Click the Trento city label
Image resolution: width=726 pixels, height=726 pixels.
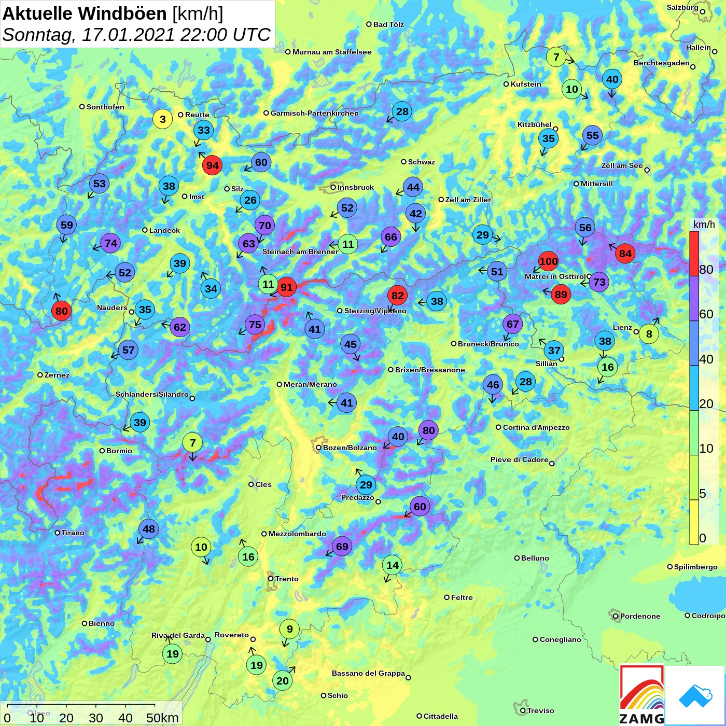(x=287, y=579)
